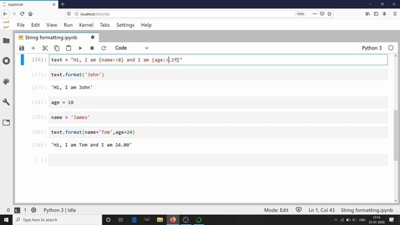Reload the browser page

tap(22, 14)
